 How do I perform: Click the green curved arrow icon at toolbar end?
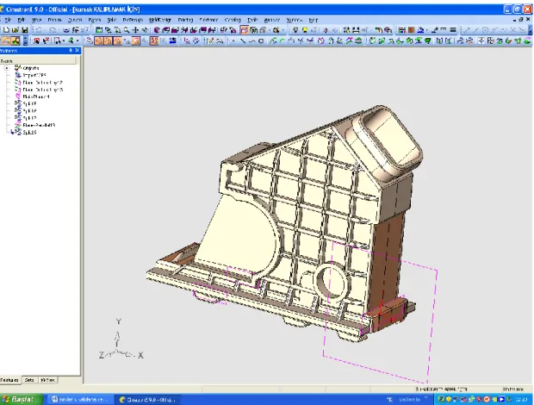[527, 40]
